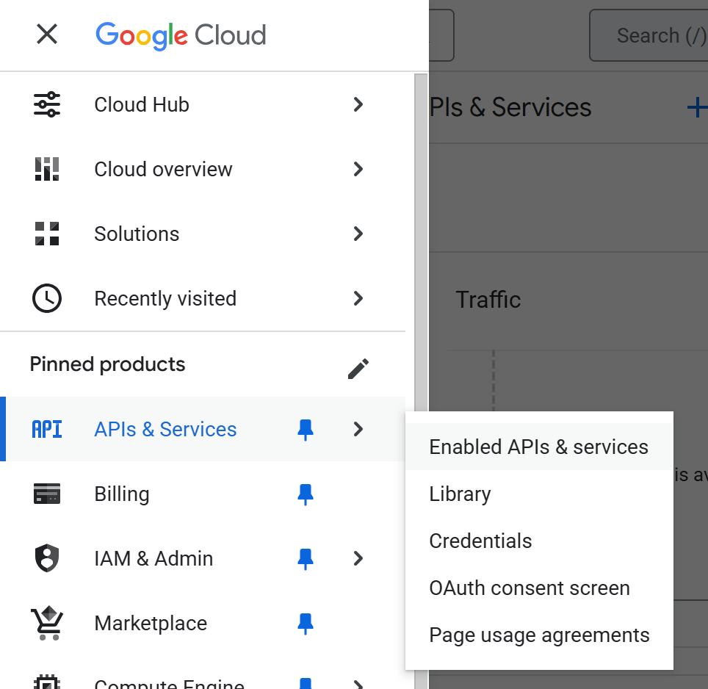Open Credentials in the submenu
This screenshot has height=689, width=708.
pos(480,541)
